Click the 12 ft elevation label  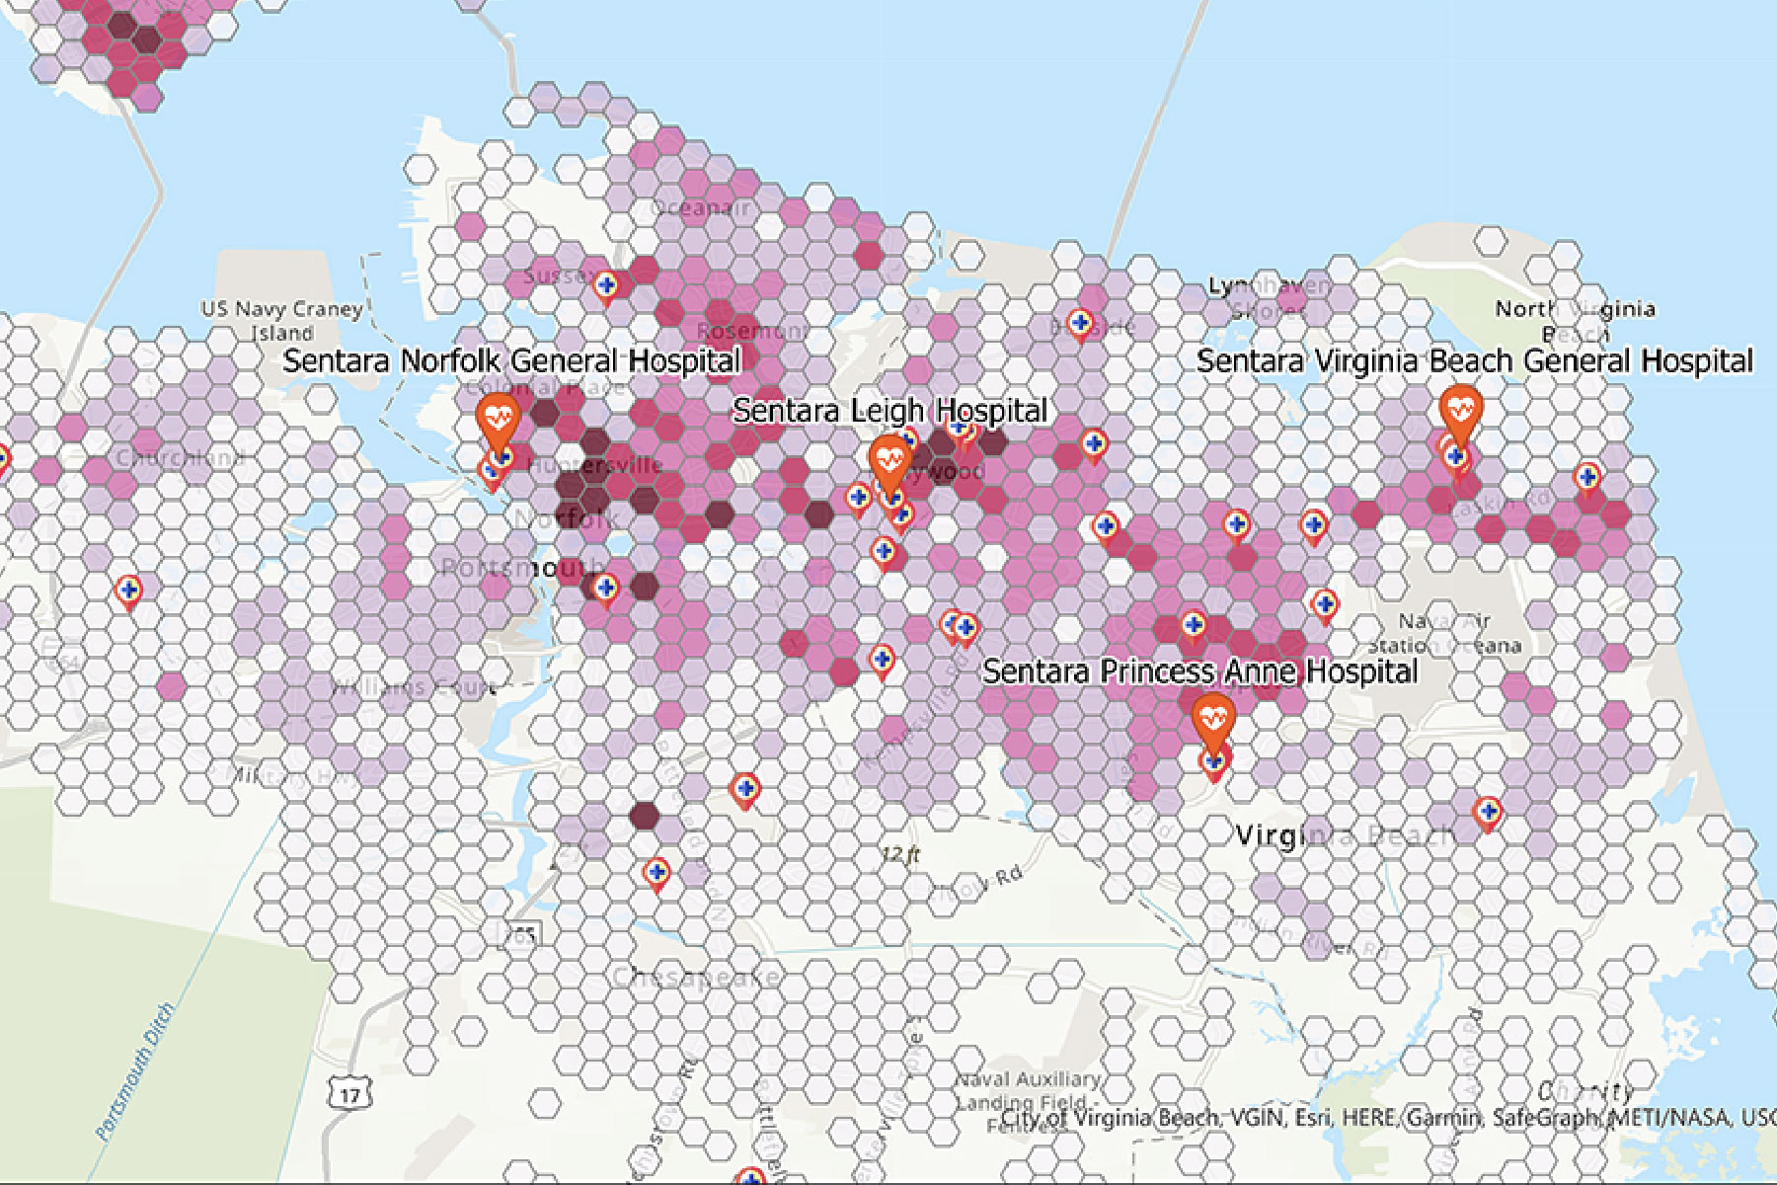point(901,854)
